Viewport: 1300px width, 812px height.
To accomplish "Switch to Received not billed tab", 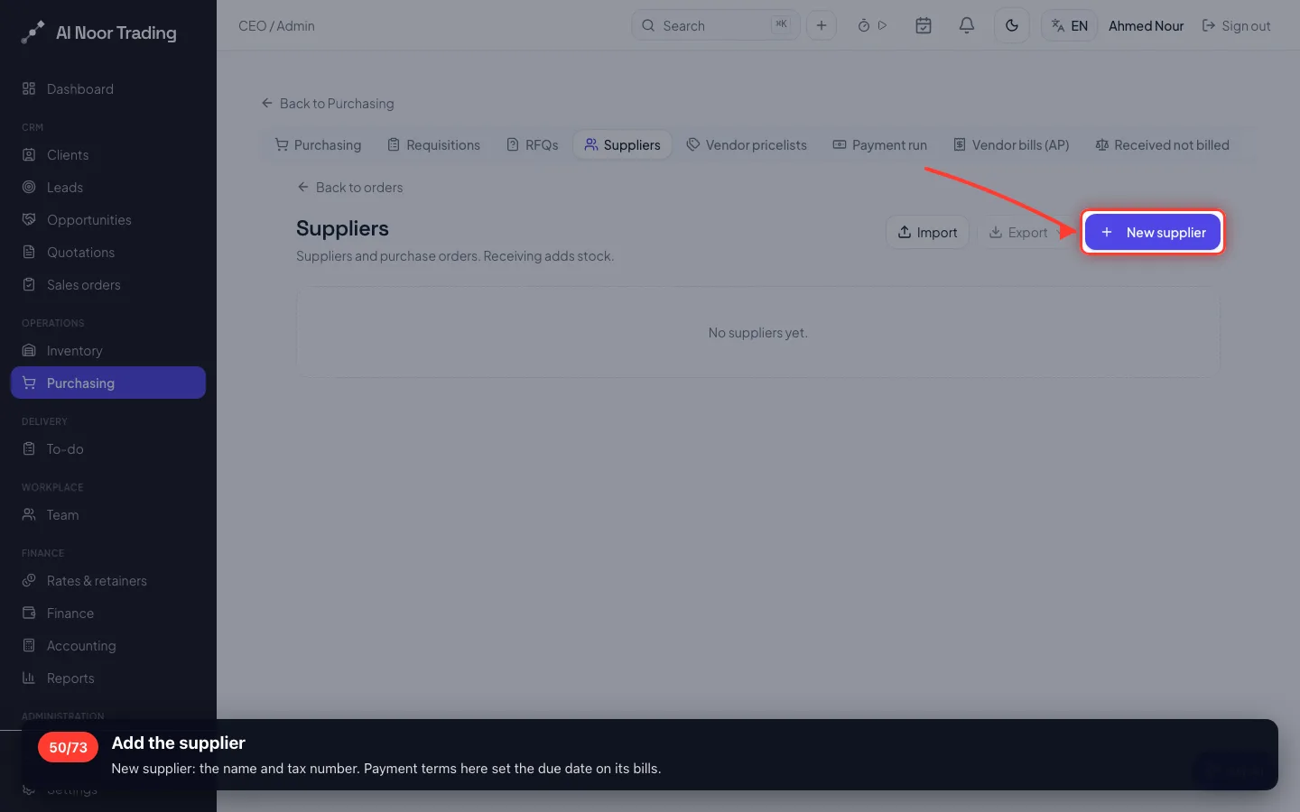I will (x=1162, y=145).
